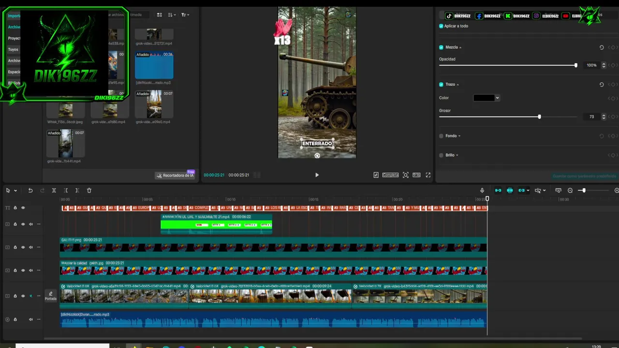Open the selection tool mode dropdown arrow

click(x=15, y=190)
